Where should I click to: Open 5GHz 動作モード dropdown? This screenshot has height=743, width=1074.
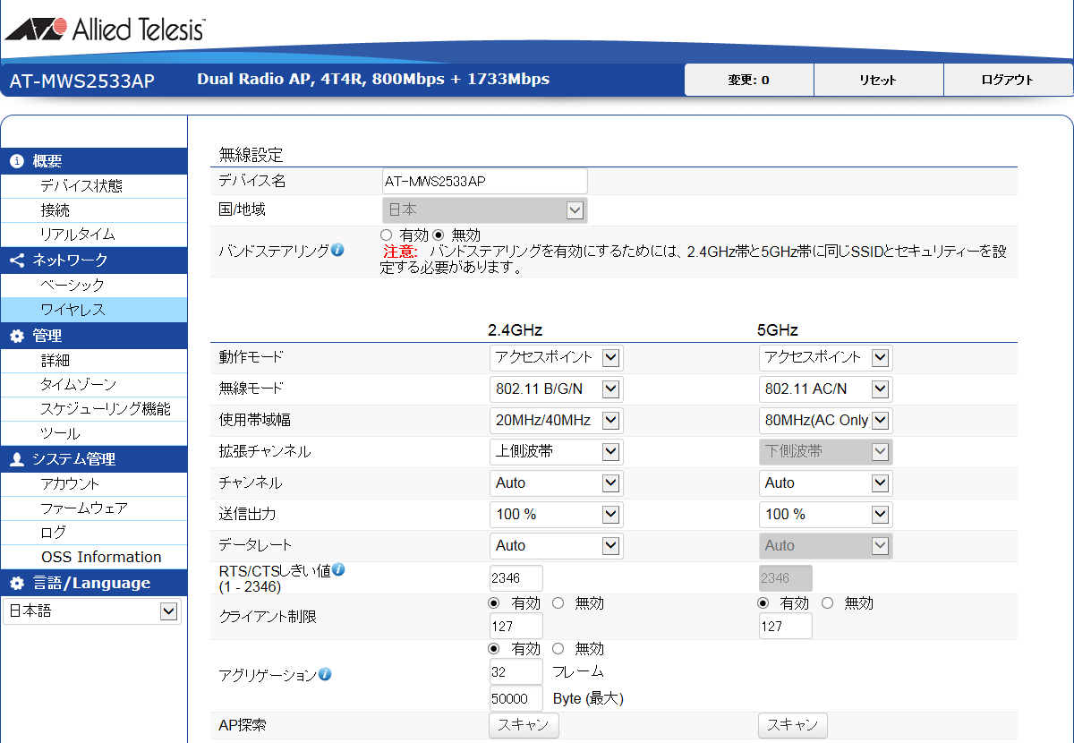click(825, 357)
